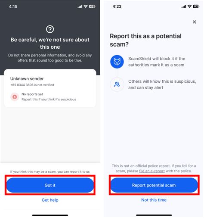Image resolution: width=204 pixels, height=218 pixels.
Task: Tap the blue Got it button
Action: pos(50,185)
